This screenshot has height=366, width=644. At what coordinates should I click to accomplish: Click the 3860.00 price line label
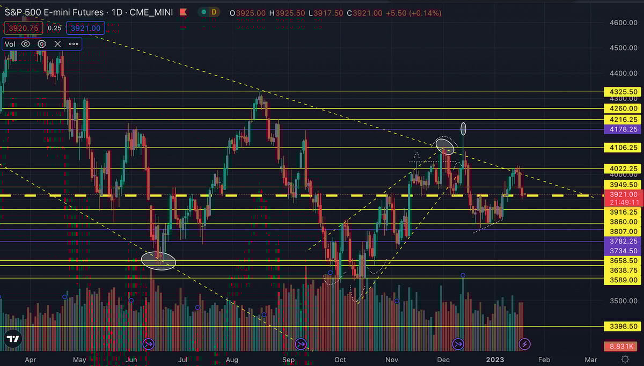[623, 222]
